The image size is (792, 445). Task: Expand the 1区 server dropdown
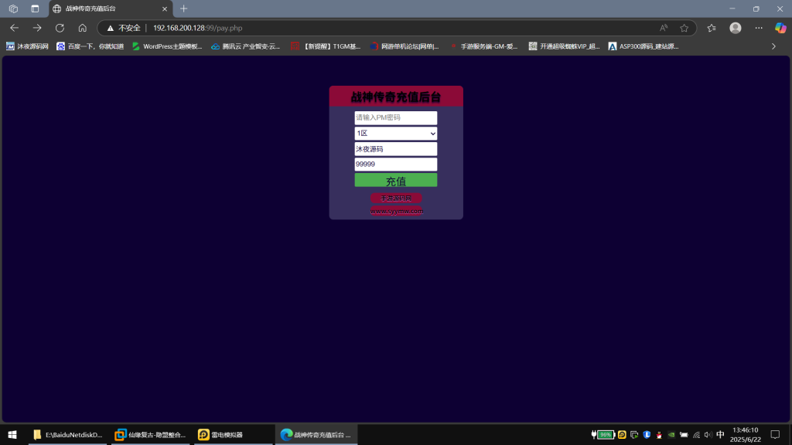point(395,134)
